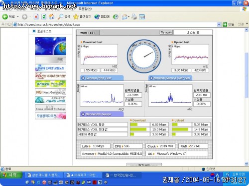Image resolution: width=249 pixels, height=186 pixels.
Task: Click the vertical scrollbar up arrow
Action: (247, 30)
